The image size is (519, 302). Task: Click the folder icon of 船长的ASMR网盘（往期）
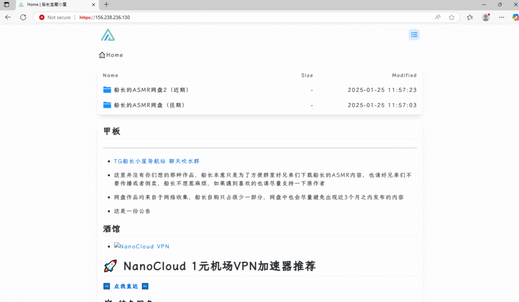pos(107,105)
